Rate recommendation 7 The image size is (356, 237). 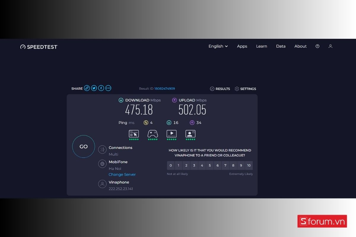coord(225,166)
